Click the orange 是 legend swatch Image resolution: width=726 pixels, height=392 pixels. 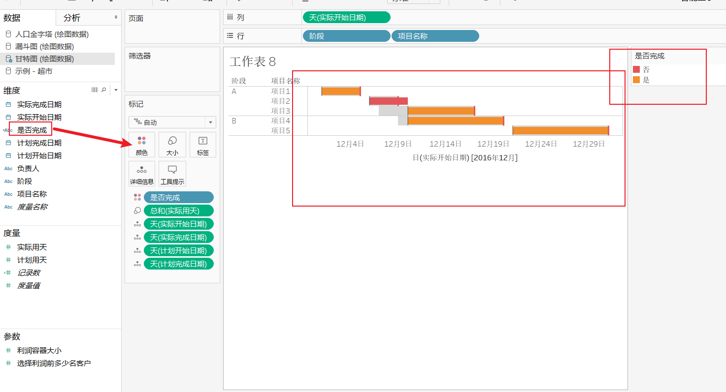(x=636, y=80)
